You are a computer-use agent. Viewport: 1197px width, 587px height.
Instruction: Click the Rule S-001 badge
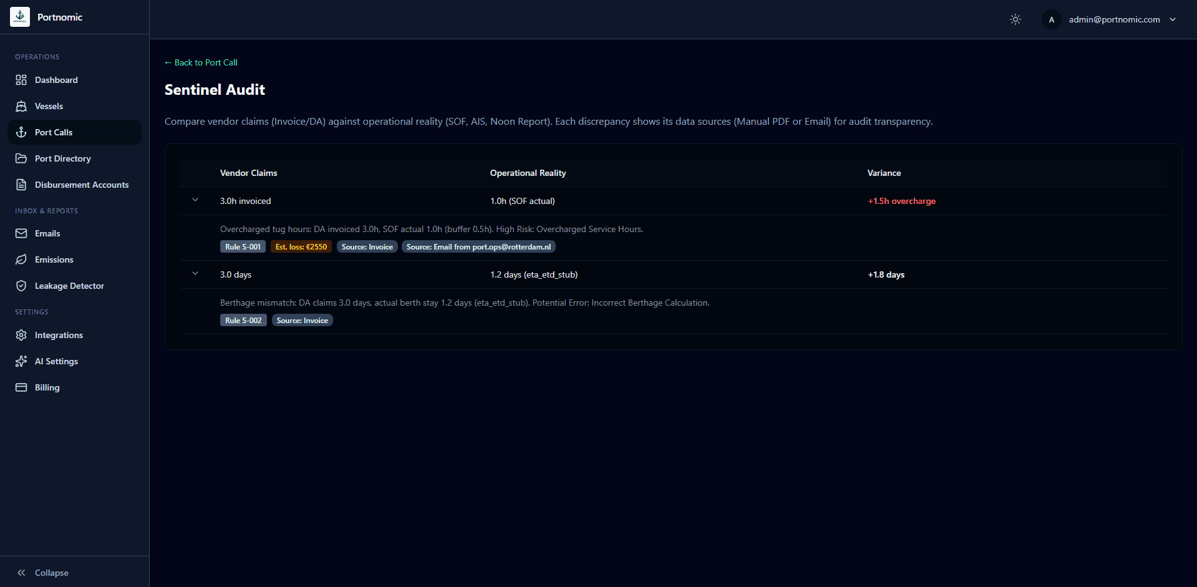point(243,246)
